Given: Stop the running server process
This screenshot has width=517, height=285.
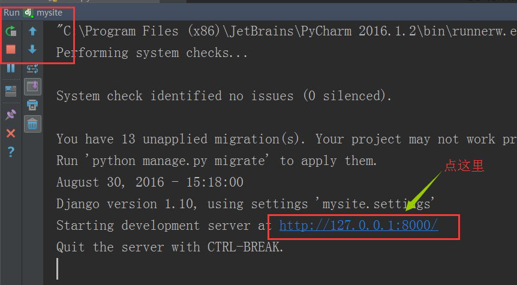Looking at the screenshot, I should pyautogui.click(x=11, y=49).
